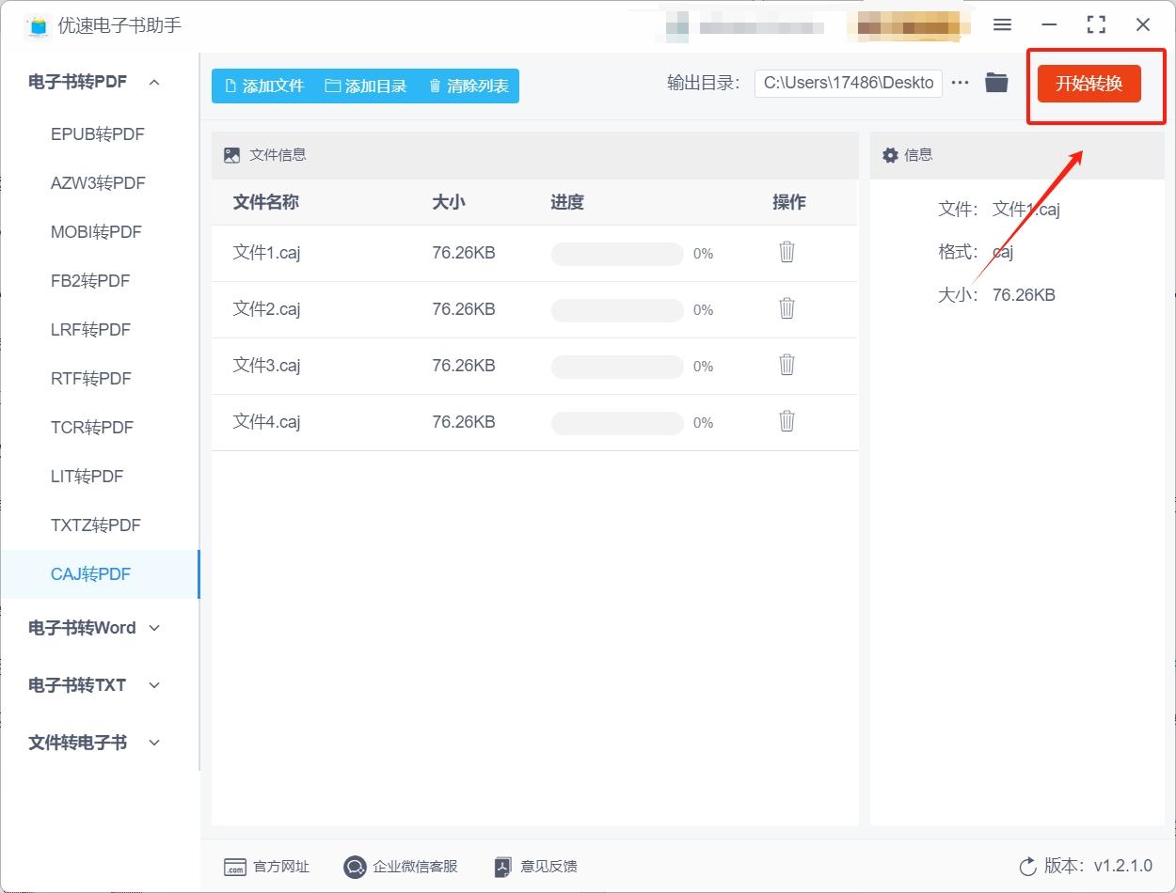The image size is (1176, 893).
Task: Select RTF转PDF in sidebar
Action: tap(91, 379)
